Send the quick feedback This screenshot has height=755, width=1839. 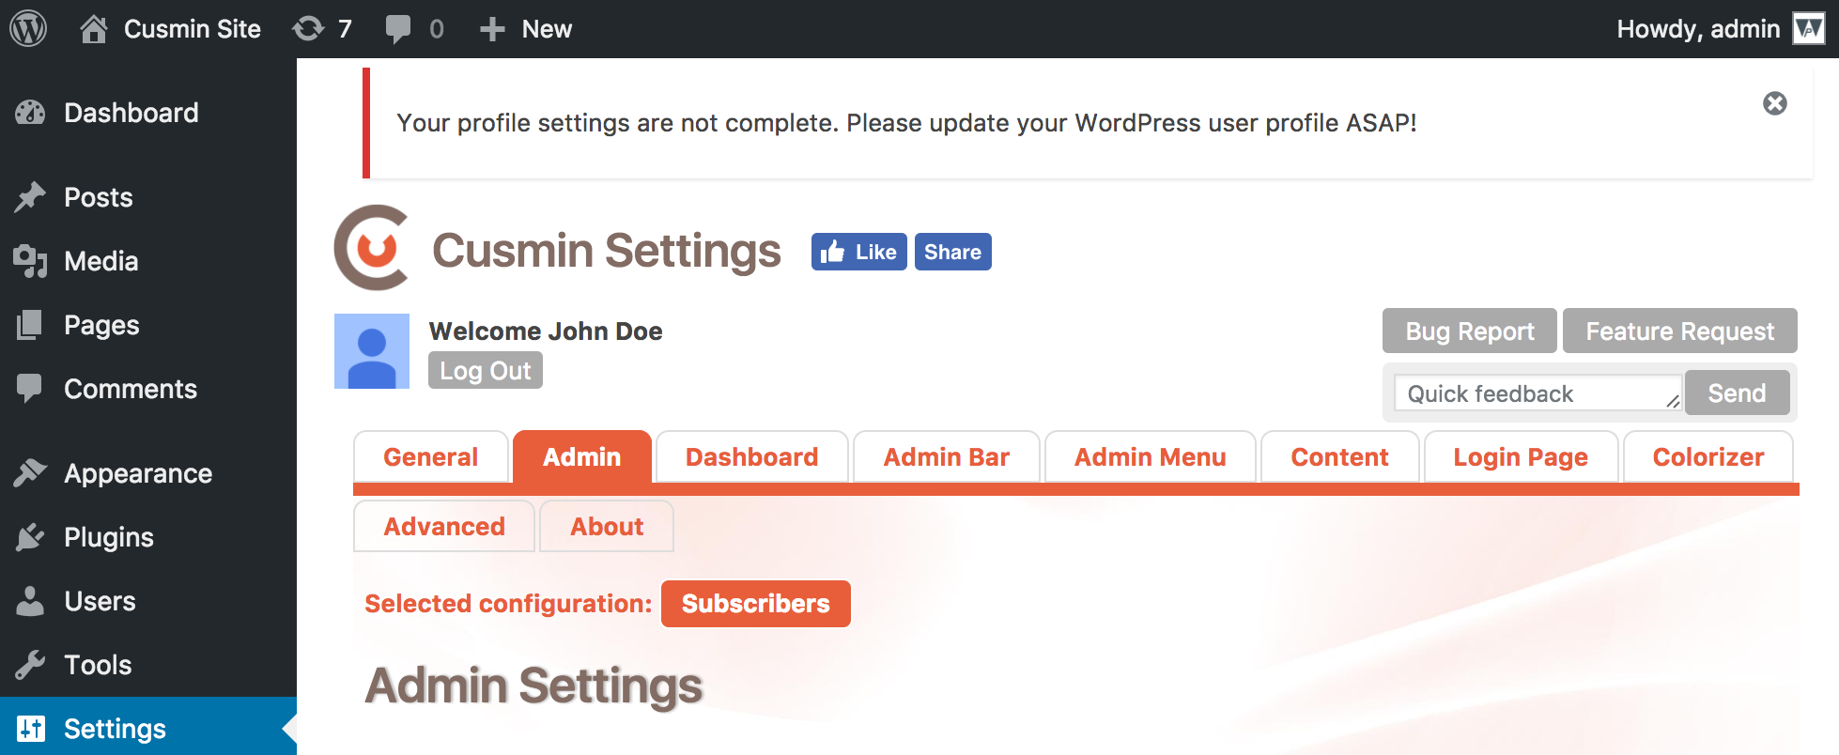click(1737, 393)
